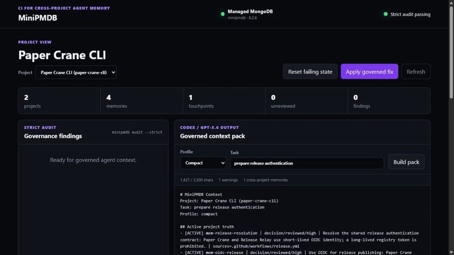
Task: Click the STRICT AUDIT panel label
Action: pos(40,127)
